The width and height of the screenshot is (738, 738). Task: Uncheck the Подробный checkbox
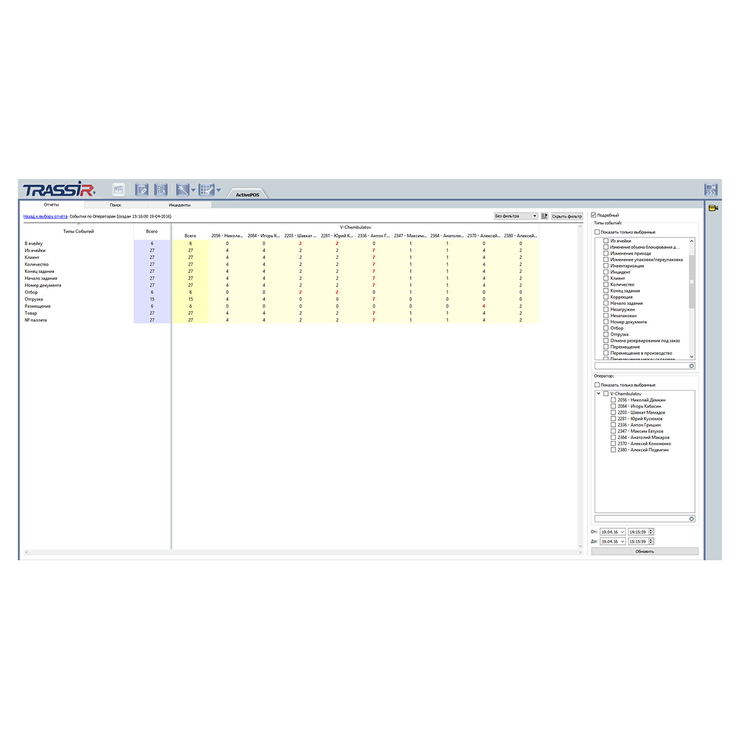click(593, 215)
